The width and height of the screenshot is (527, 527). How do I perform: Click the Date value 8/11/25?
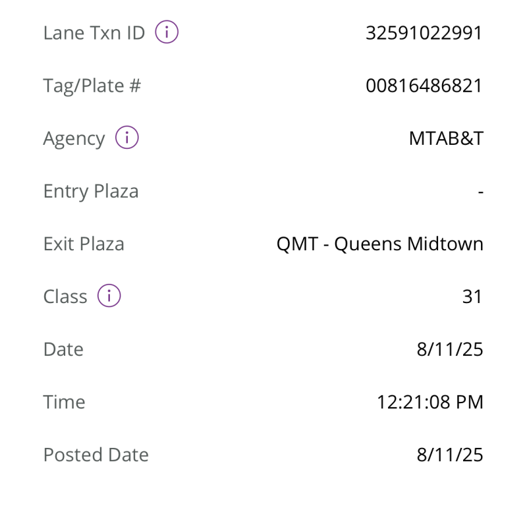point(450,349)
